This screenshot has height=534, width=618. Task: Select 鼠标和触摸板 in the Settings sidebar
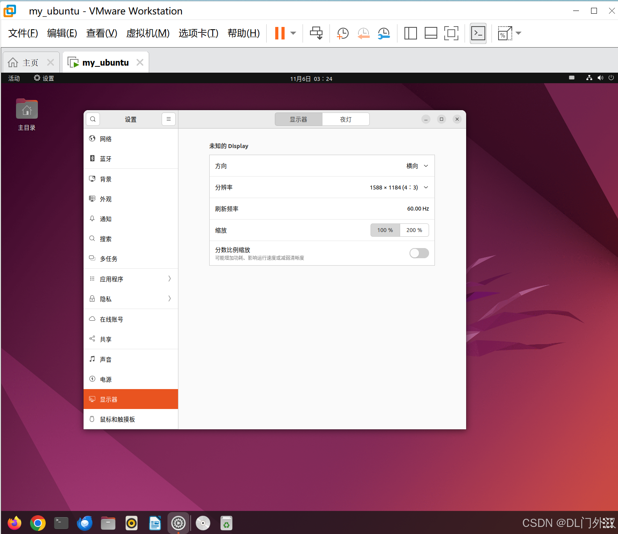(131, 419)
